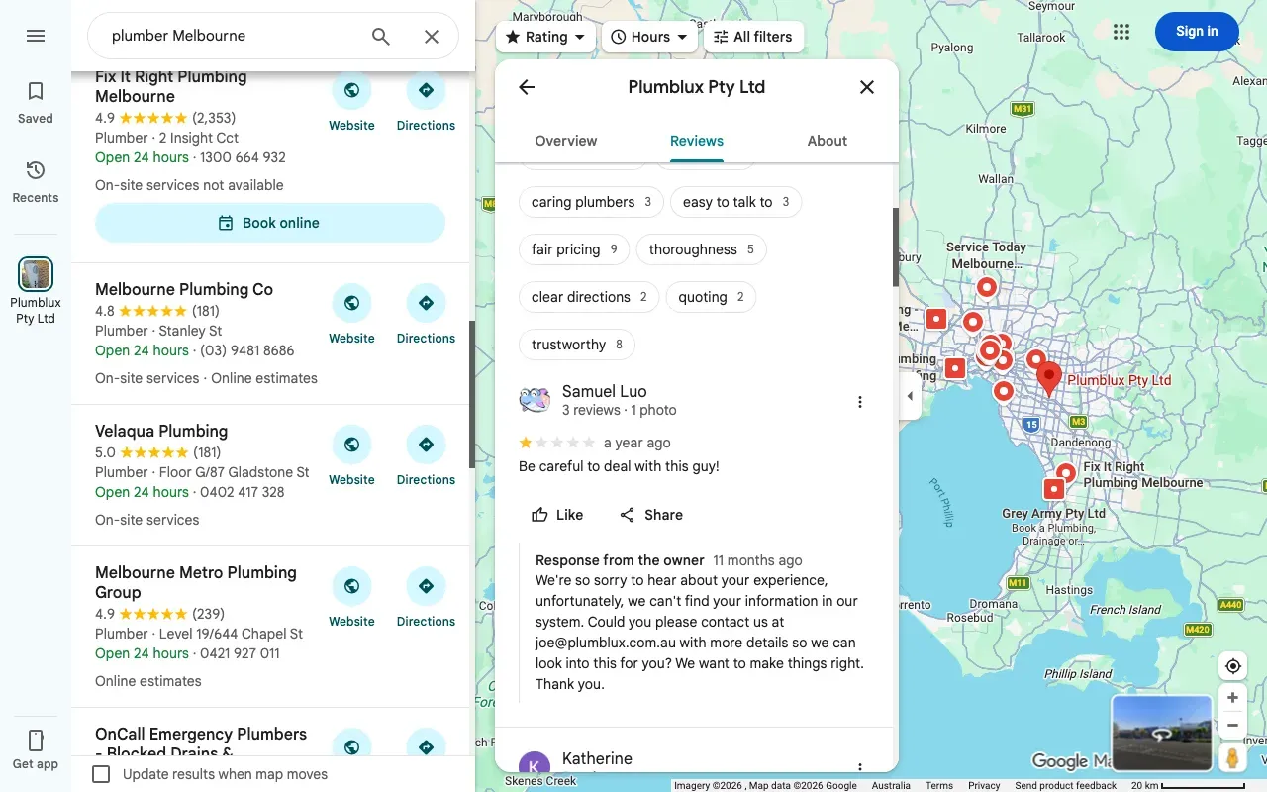Click the search magnifier icon
Screen dimensions: 1267x792
click(x=381, y=37)
